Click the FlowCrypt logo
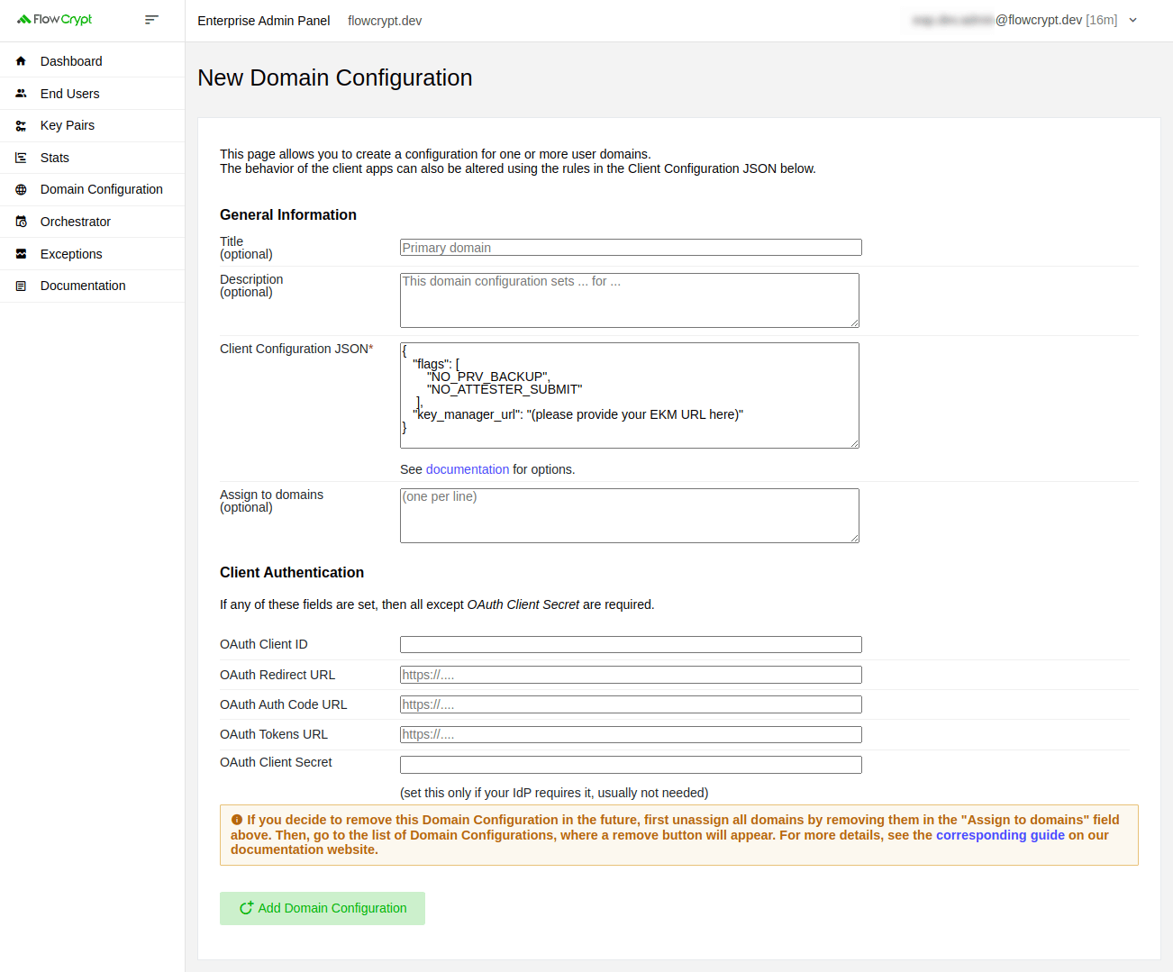 pyautogui.click(x=54, y=19)
